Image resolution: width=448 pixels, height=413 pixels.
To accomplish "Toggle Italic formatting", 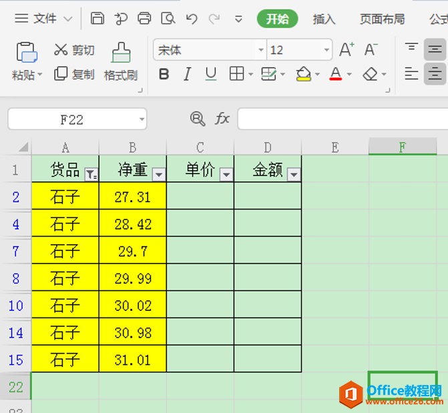I will tap(187, 74).
